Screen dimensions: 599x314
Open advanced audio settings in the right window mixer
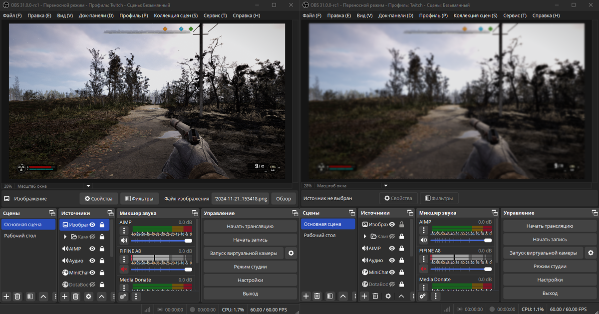point(423,296)
